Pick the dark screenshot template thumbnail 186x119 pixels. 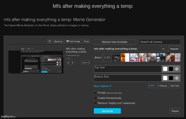point(116,58)
